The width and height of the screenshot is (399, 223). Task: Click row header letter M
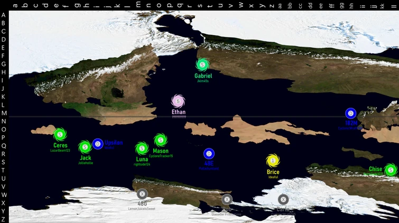pos(4,113)
